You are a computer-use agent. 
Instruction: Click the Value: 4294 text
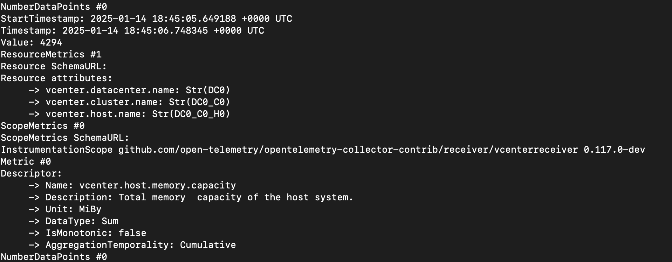[32, 42]
